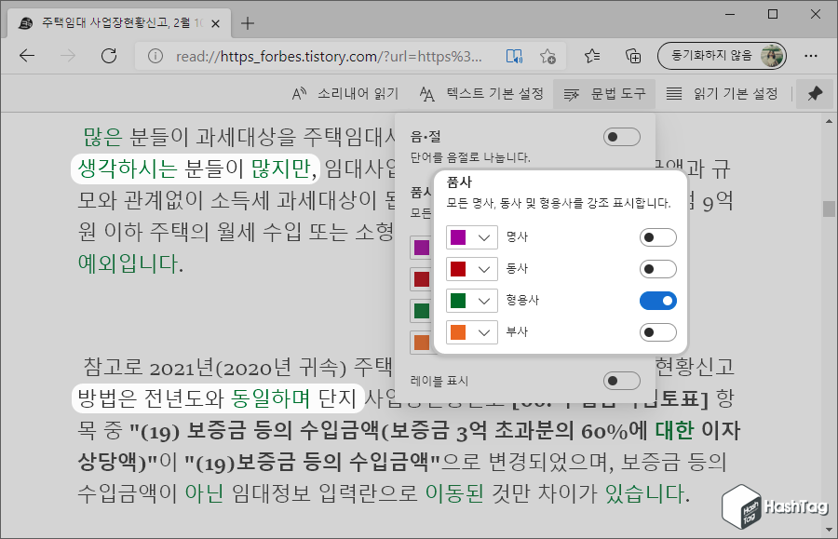Open Edge's three-dot settings menu
The image size is (838, 539).
[x=811, y=56]
